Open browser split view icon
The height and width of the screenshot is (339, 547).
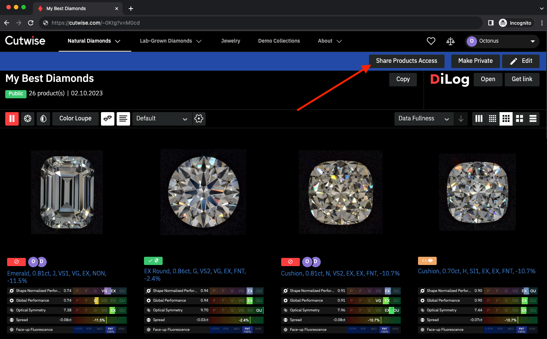[x=491, y=23]
